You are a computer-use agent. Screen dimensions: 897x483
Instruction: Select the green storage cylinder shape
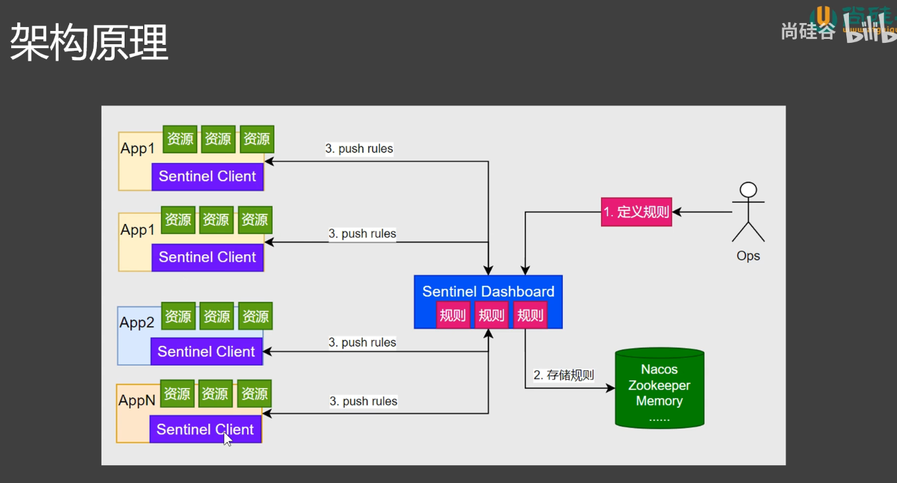[659, 388]
